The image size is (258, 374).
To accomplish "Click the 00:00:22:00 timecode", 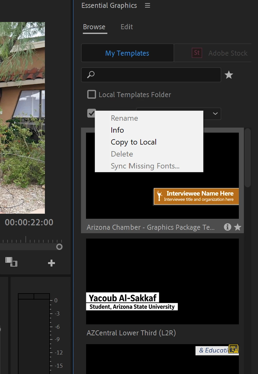I will (x=29, y=222).
